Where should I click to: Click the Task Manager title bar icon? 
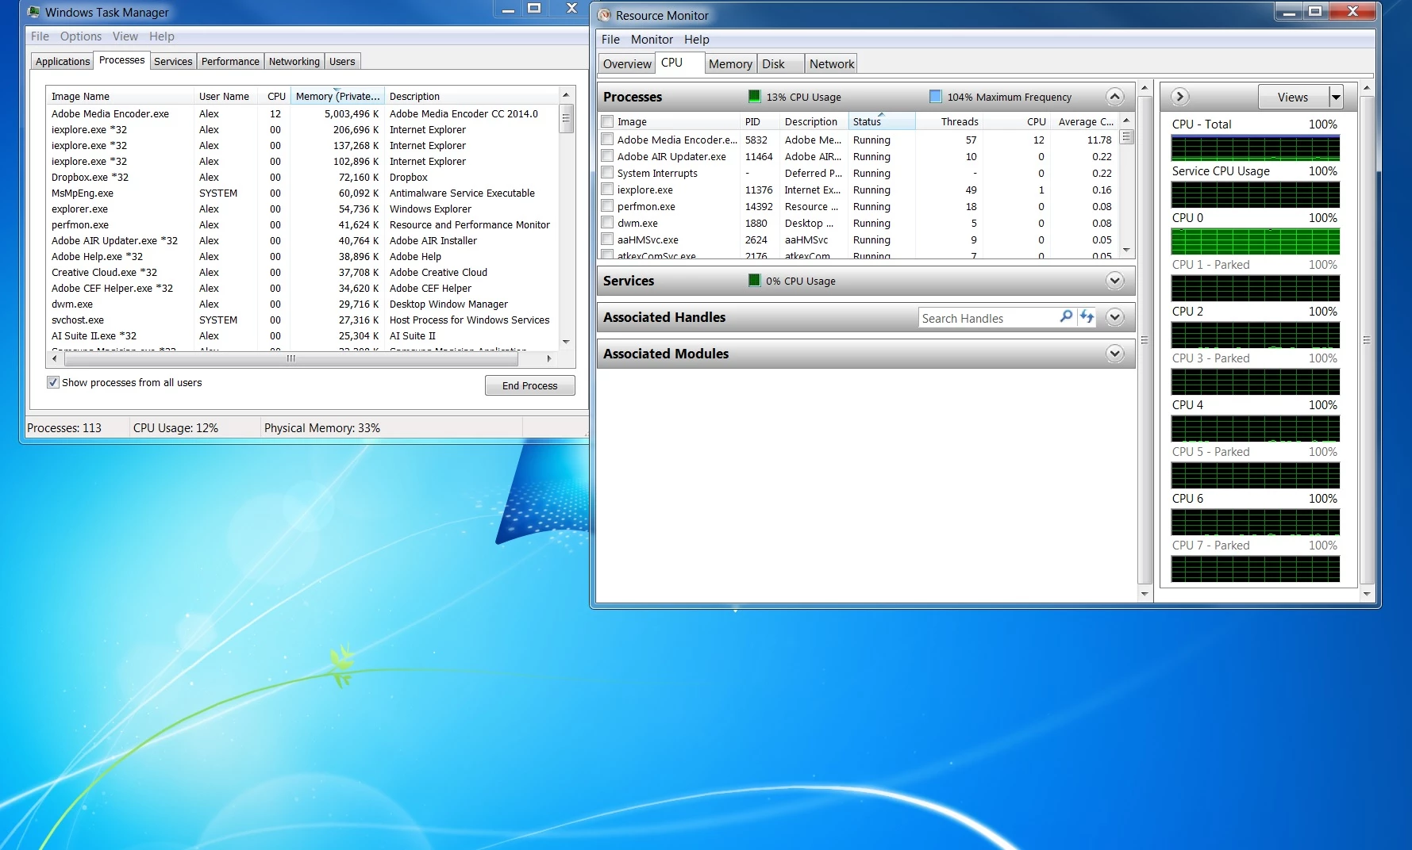[33, 12]
